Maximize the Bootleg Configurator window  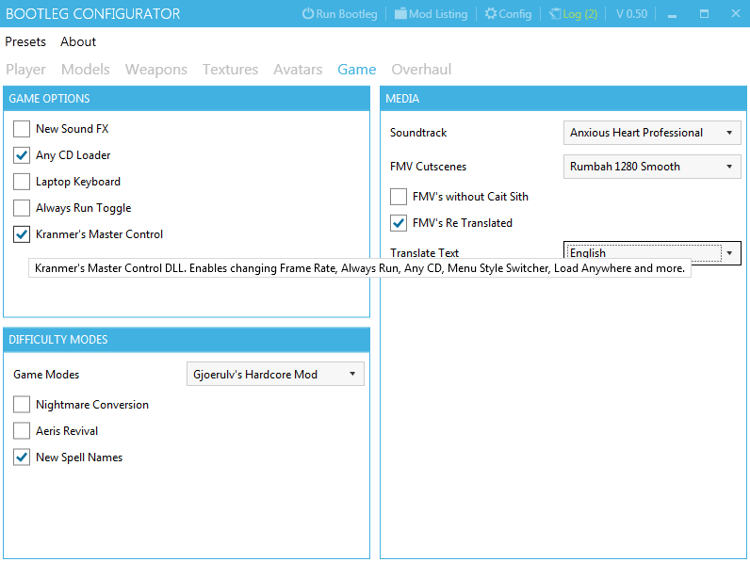pyautogui.click(x=704, y=14)
